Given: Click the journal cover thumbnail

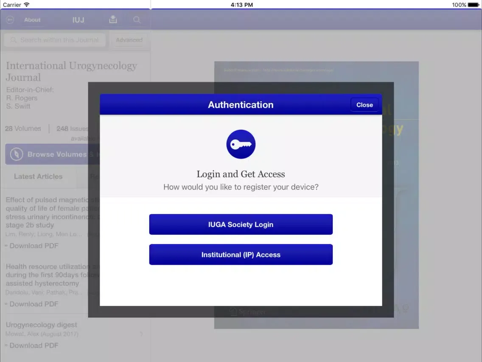Looking at the screenshot, I should [317, 195].
